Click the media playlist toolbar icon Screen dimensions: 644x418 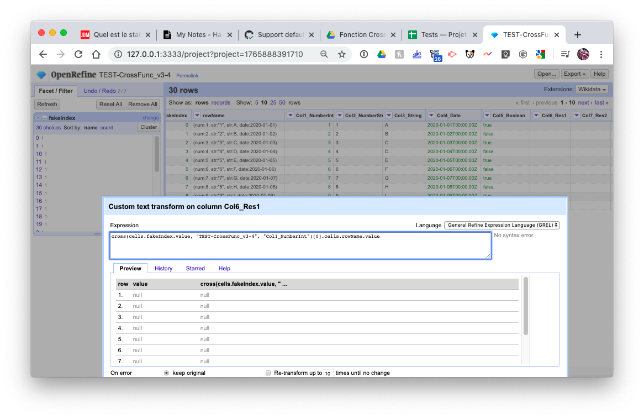566,54
